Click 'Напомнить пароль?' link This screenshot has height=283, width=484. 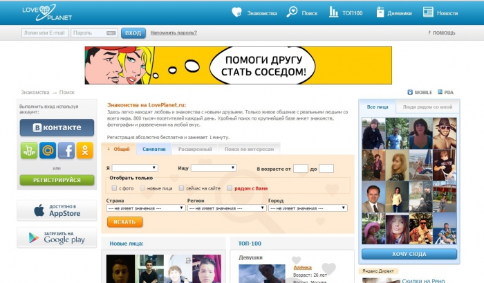click(x=174, y=33)
